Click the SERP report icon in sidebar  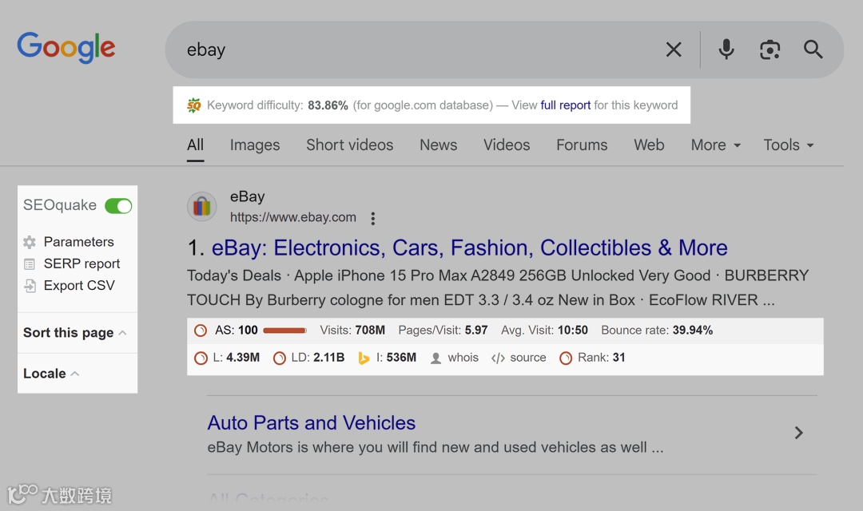pyautogui.click(x=30, y=263)
